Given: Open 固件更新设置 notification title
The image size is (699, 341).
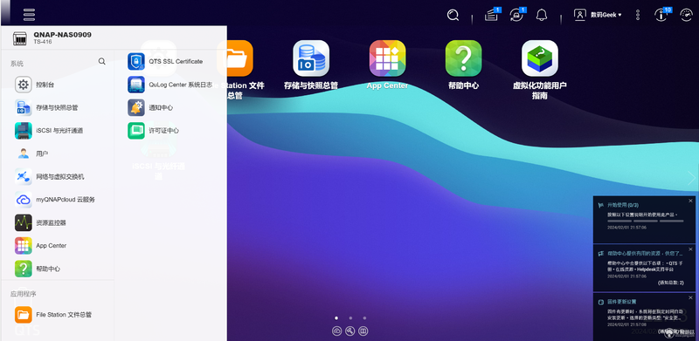Looking at the screenshot, I should 622,302.
